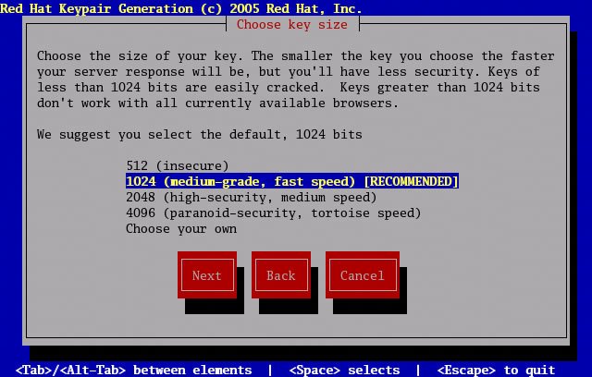Select the Choose your own option

point(181,229)
